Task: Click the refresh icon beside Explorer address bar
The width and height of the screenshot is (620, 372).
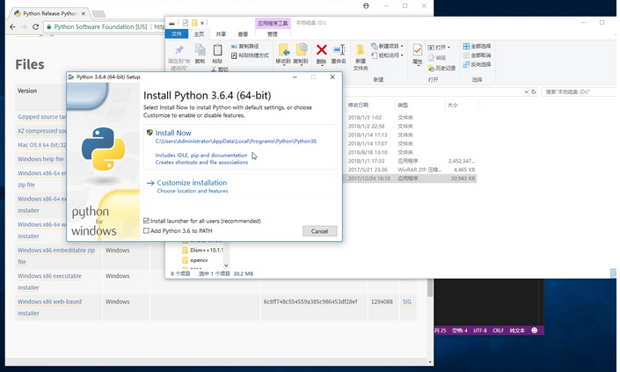Action: point(534,91)
